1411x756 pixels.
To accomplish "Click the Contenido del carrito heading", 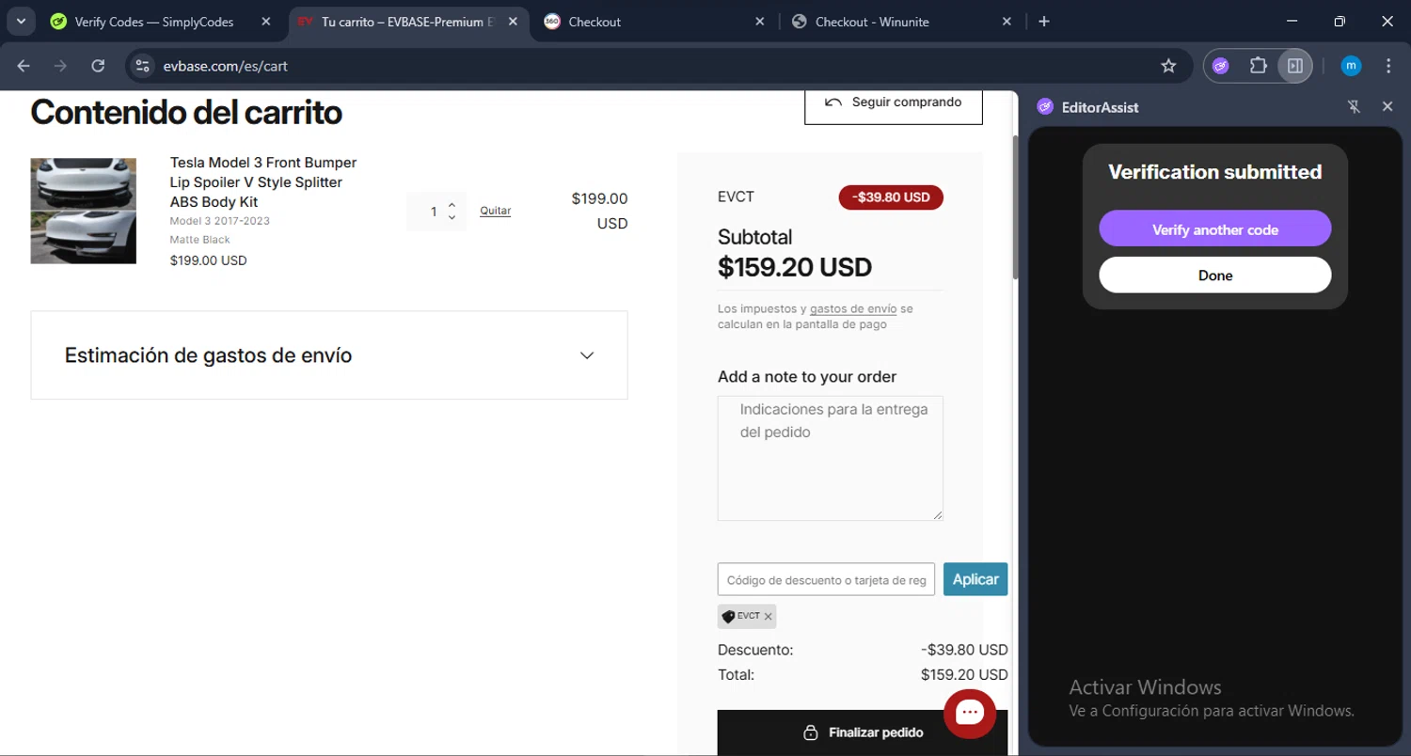I will (x=186, y=112).
